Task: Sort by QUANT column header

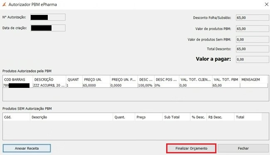Action: 74,80
